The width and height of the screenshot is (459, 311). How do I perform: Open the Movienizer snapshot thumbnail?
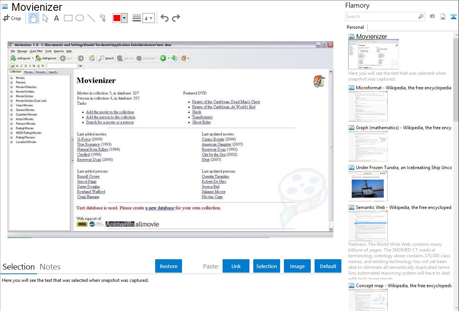(x=373, y=54)
